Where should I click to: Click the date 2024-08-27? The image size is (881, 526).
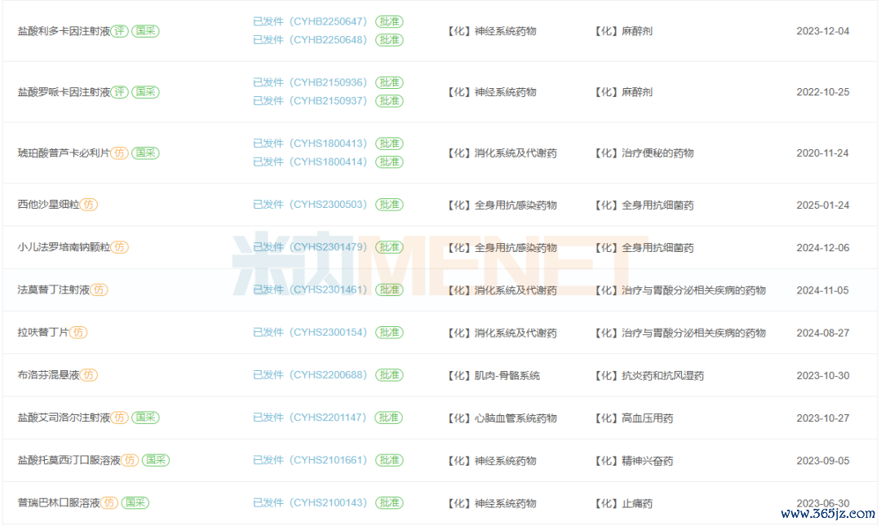(822, 333)
